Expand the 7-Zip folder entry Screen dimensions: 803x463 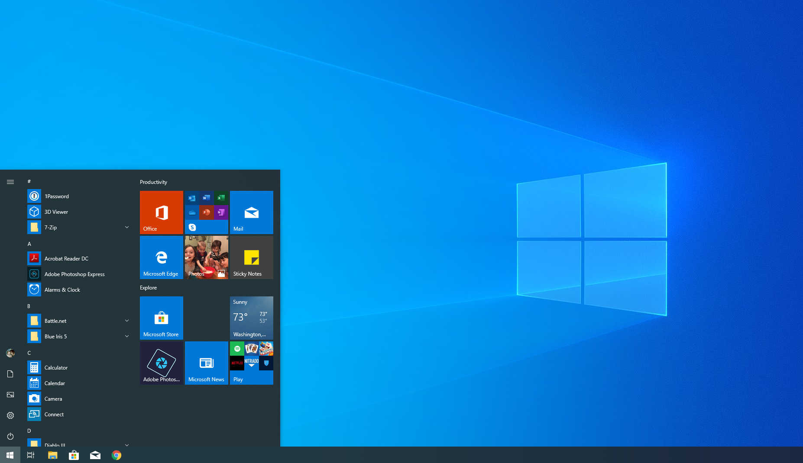126,227
